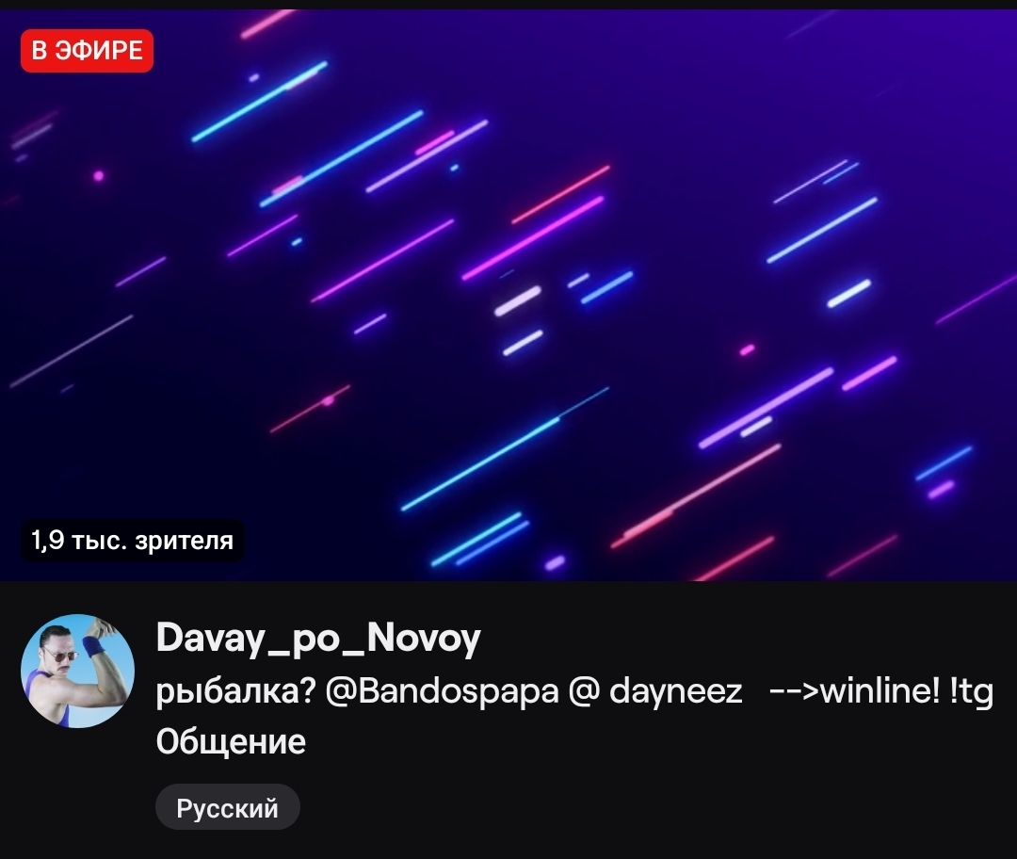
Task: Click the standalone @ symbol before dayneez
Action: (584, 691)
